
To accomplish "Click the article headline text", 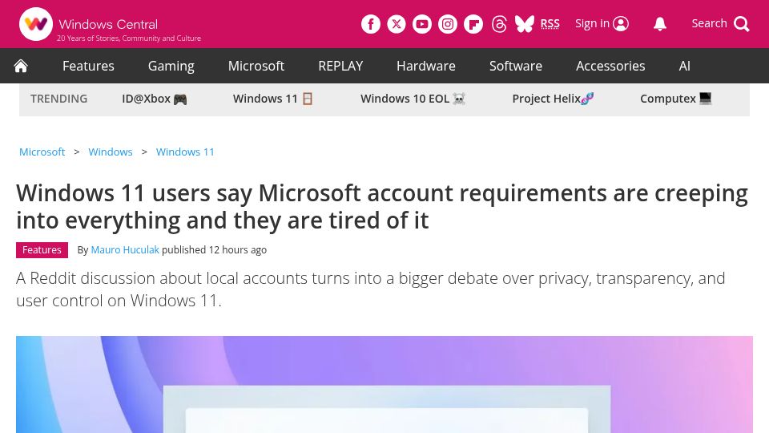I will [x=382, y=207].
